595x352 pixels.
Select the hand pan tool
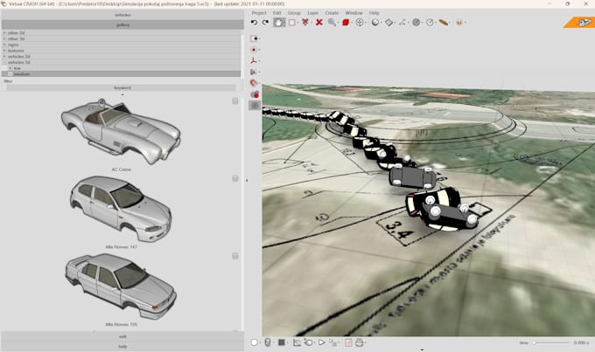pos(279,23)
